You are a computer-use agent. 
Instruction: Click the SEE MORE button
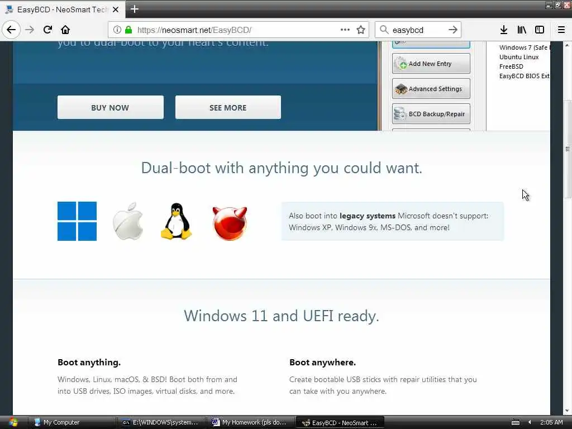pyautogui.click(x=228, y=108)
